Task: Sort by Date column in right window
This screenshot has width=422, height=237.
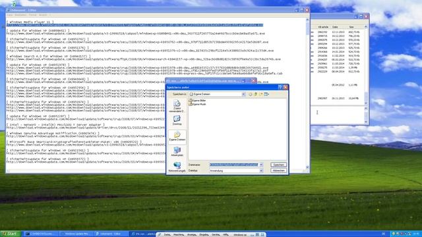Action: (335, 27)
